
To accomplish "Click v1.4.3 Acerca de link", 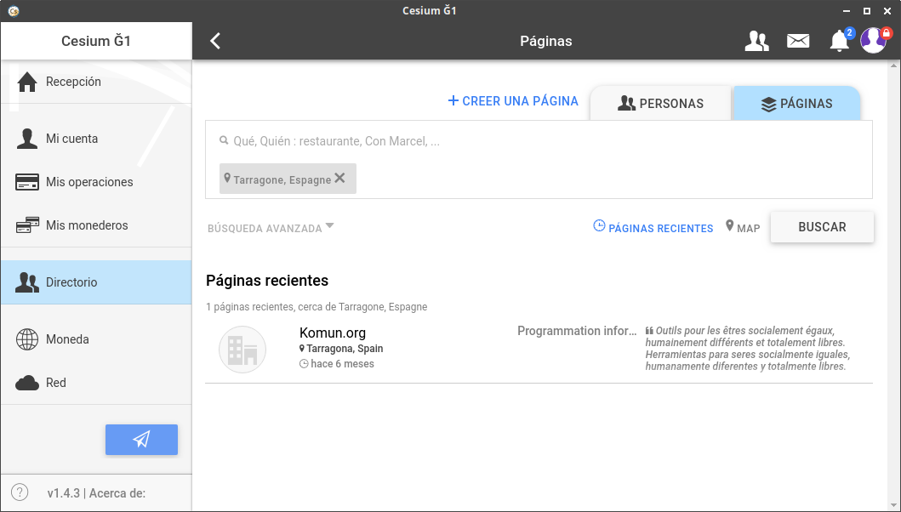I will (x=96, y=493).
